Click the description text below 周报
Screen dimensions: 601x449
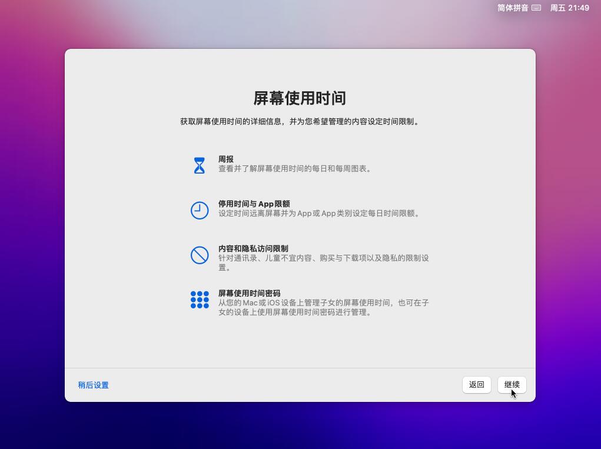pyautogui.click(x=294, y=168)
